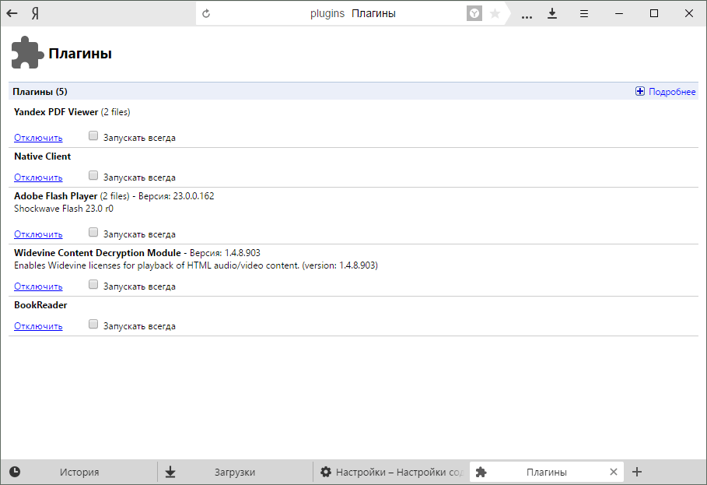
Task: Click the address bar showing plugins Плагины
Action: (x=352, y=13)
